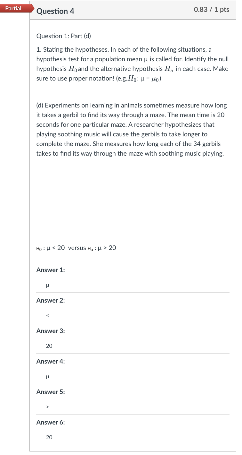Select the 20 value under Answer 3
The image size is (242, 455).
pos(49,346)
